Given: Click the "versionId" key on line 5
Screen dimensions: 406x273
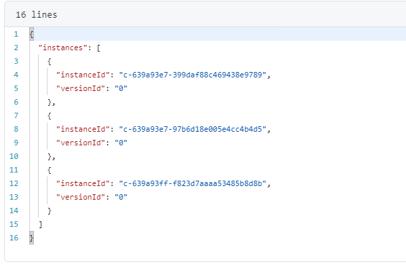Looking at the screenshot, I should (x=81, y=88).
